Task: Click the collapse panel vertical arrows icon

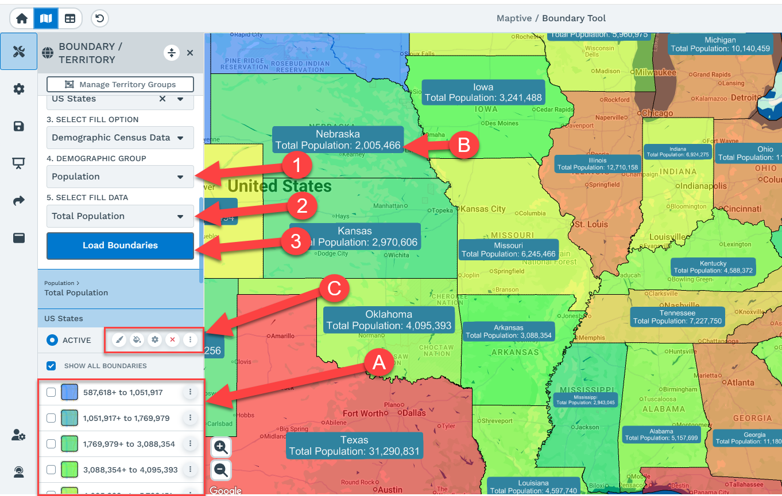Action: click(x=171, y=53)
